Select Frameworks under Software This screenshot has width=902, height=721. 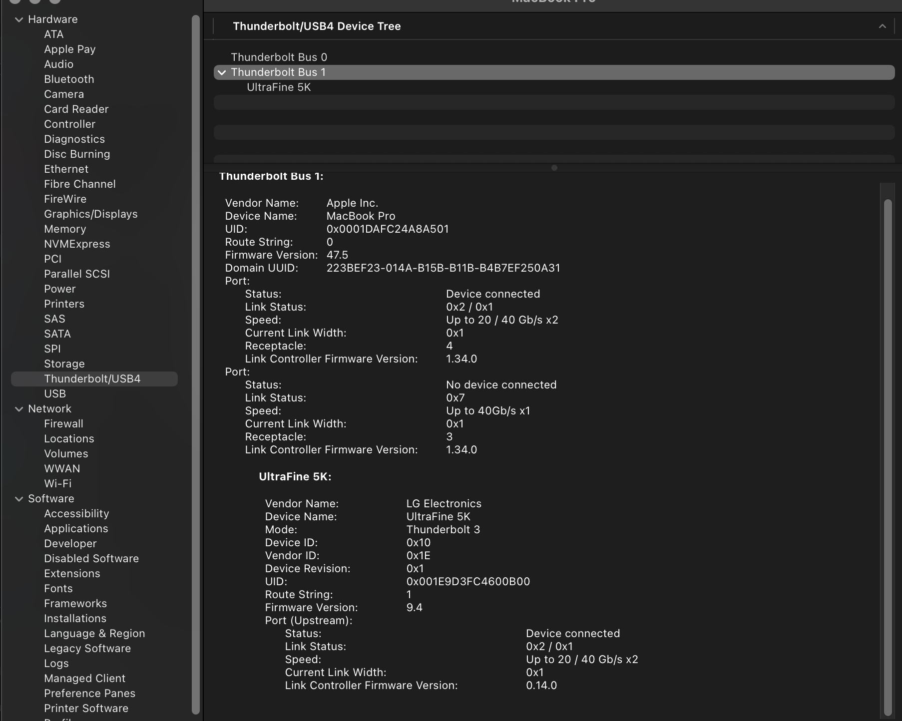click(75, 604)
